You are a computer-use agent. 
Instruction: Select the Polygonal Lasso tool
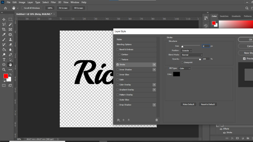pos(4,25)
